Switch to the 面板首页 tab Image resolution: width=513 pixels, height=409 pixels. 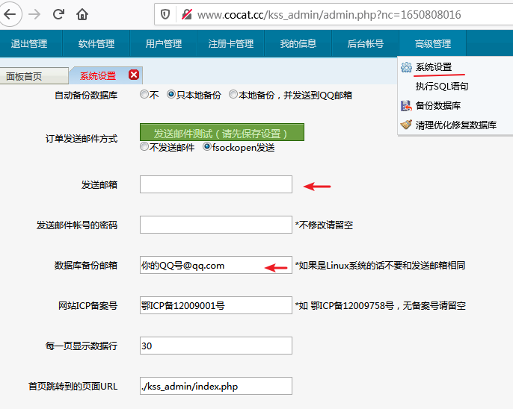click(34, 76)
